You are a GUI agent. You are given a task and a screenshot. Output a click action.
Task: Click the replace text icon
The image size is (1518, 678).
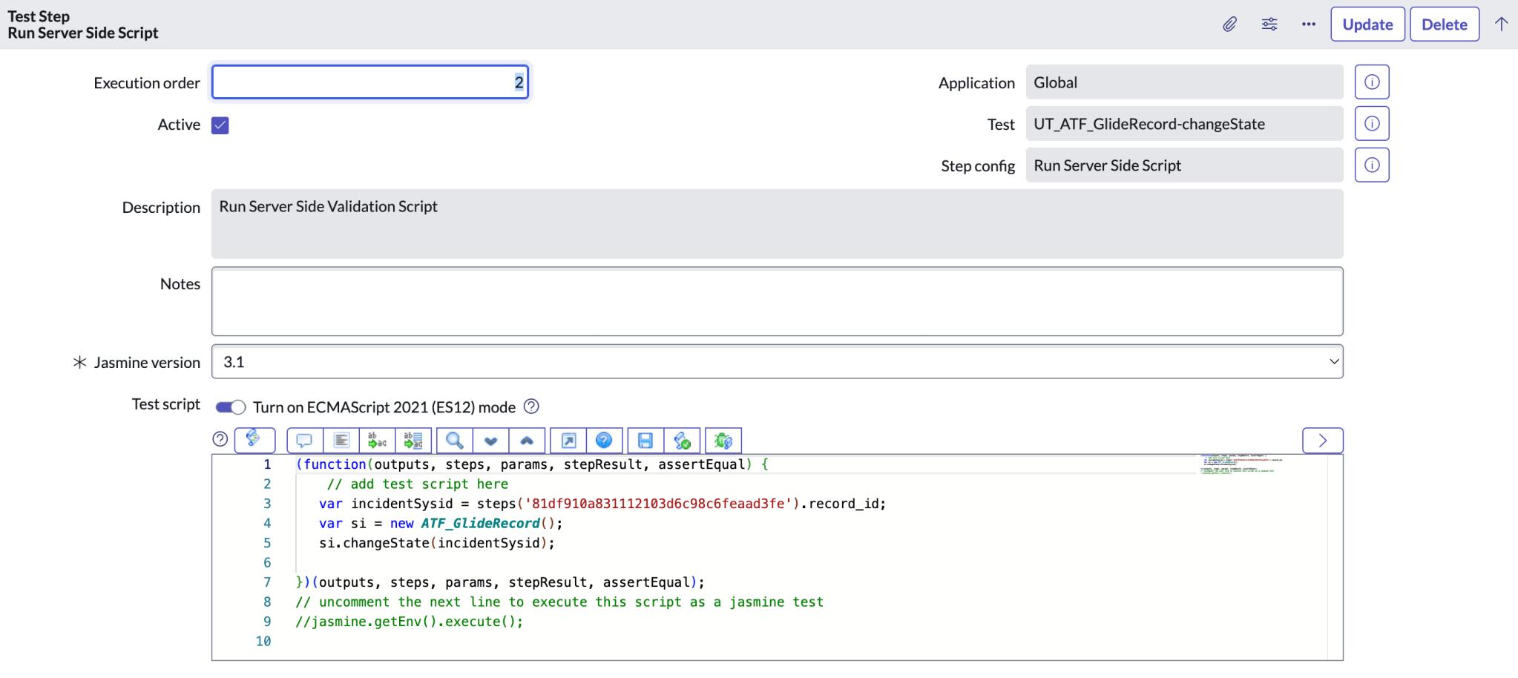pyautogui.click(x=377, y=441)
